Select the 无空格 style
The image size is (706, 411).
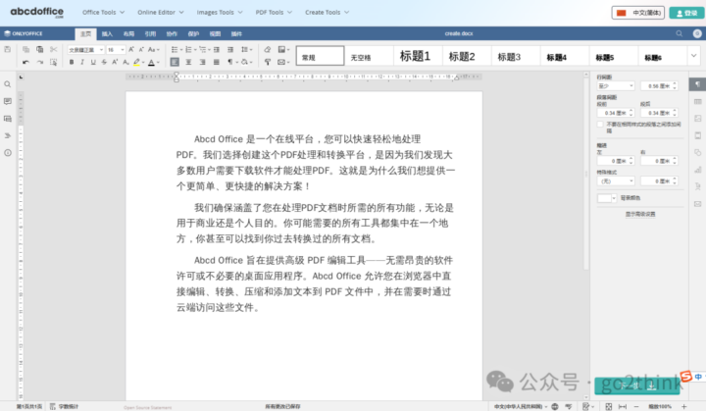[x=369, y=56]
